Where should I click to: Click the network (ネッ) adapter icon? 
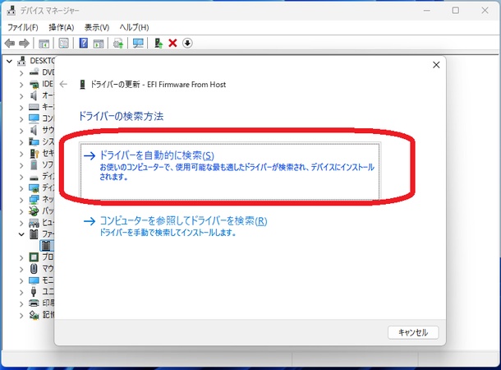point(34,200)
